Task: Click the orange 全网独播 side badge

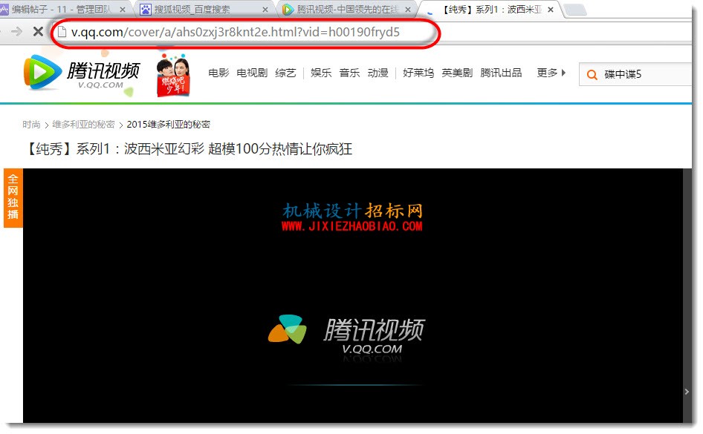Action: [13, 198]
